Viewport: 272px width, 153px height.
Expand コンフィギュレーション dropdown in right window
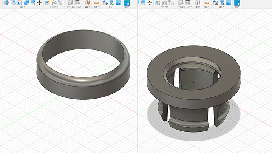tap(184, 7)
